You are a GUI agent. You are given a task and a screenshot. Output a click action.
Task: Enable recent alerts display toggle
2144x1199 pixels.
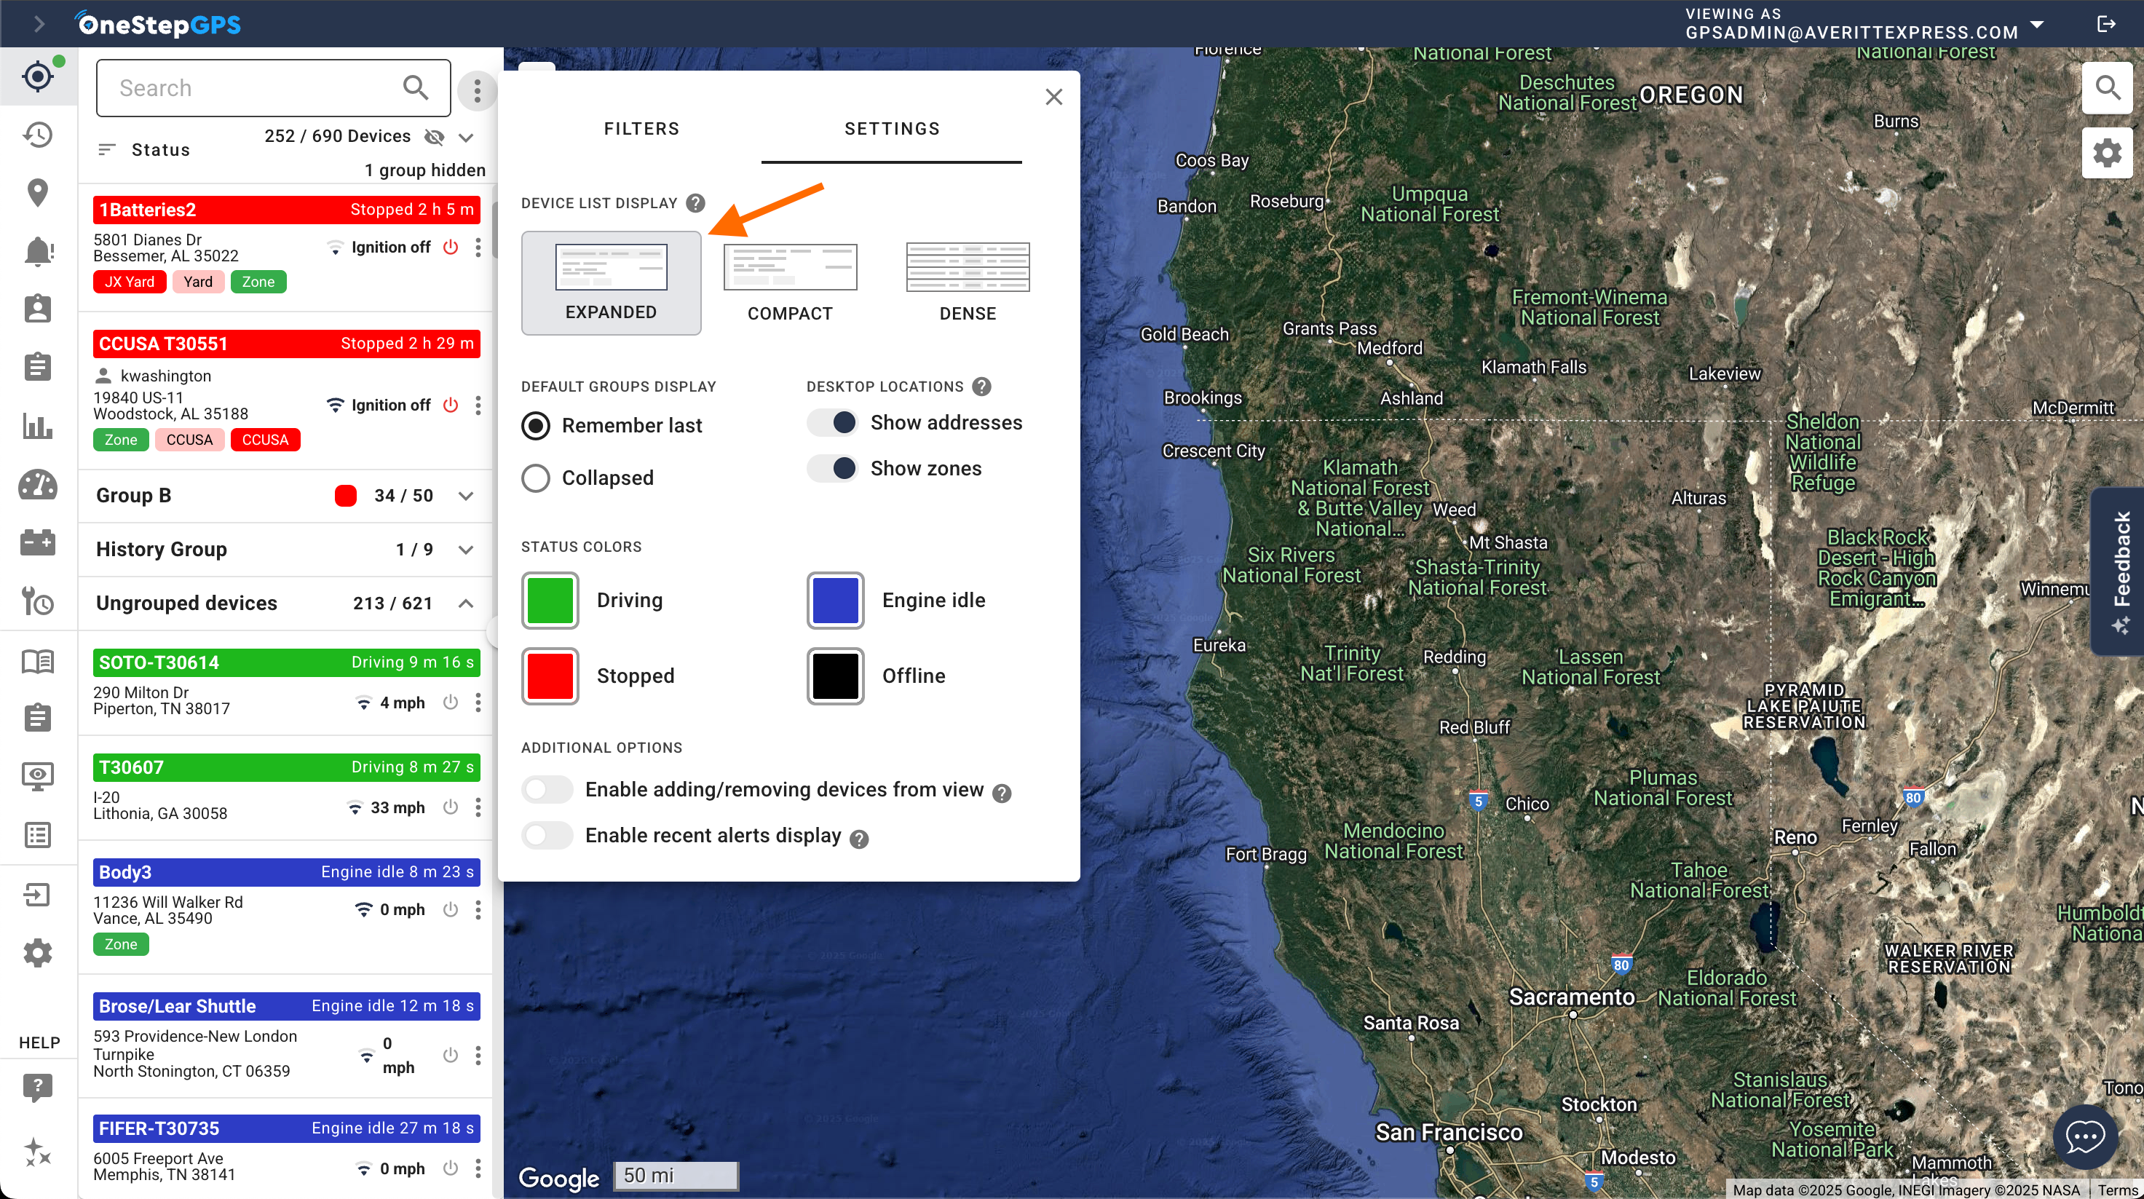click(x=547, y=836)
